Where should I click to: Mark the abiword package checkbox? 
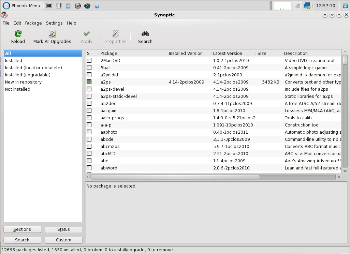tap(89, 168)
